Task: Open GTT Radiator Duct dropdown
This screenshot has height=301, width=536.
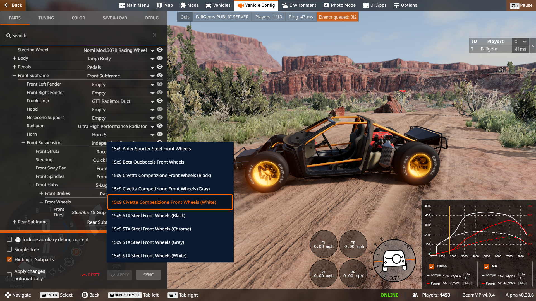Action: [x=123, y=101]
